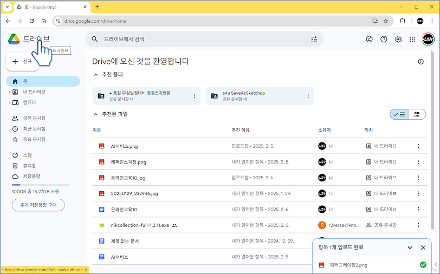Image resolution: width=440 pixels, height=274 pixels.
Task: Click the search magnifier icon
Action: pos(95,40)
